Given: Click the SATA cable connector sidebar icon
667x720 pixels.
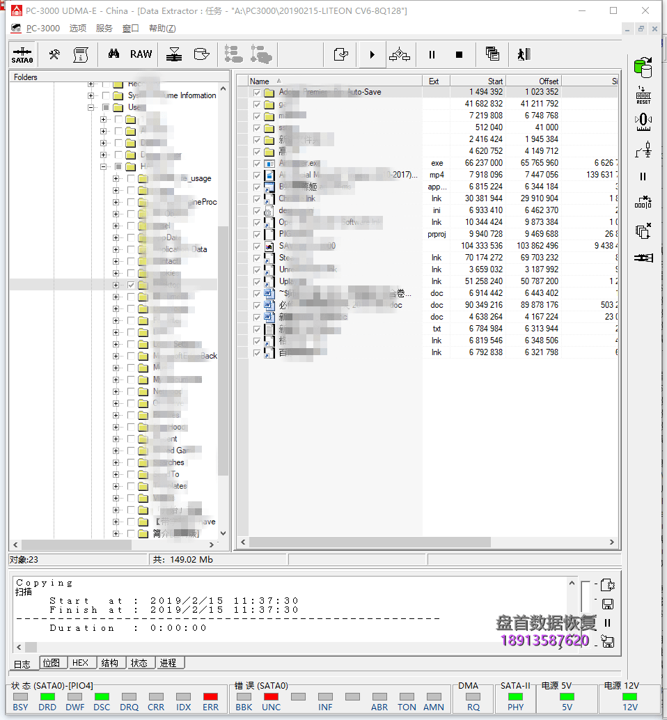Looking at the screenshot, I should click(643, 258).
